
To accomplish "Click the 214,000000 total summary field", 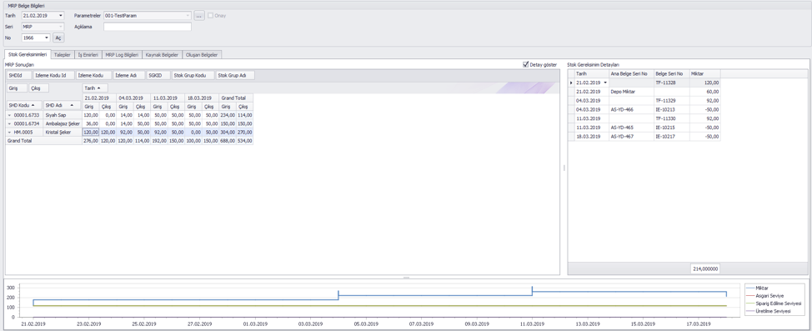I will coord(704,268).
